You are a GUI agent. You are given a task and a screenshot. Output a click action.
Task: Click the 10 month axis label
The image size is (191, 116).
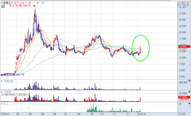tap(102, 114)
